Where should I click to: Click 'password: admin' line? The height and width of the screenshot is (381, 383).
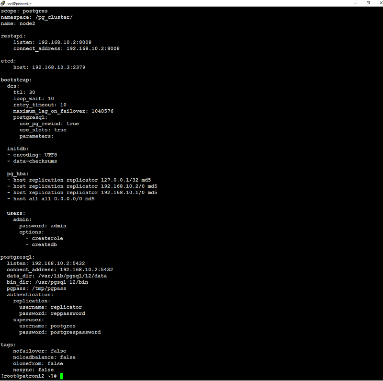(x=43, y=226)
